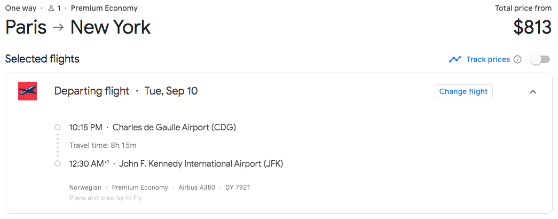Click the Airbus A380 aircraft label
Screen dimensions: 558x219
[195, 187]
